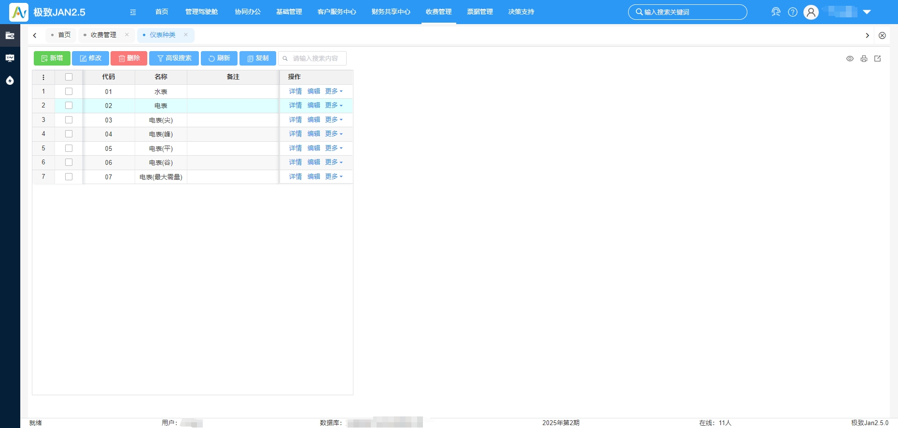898x428 pixels.
Task: Click the 复制 copy button
Action: (258, 58)
